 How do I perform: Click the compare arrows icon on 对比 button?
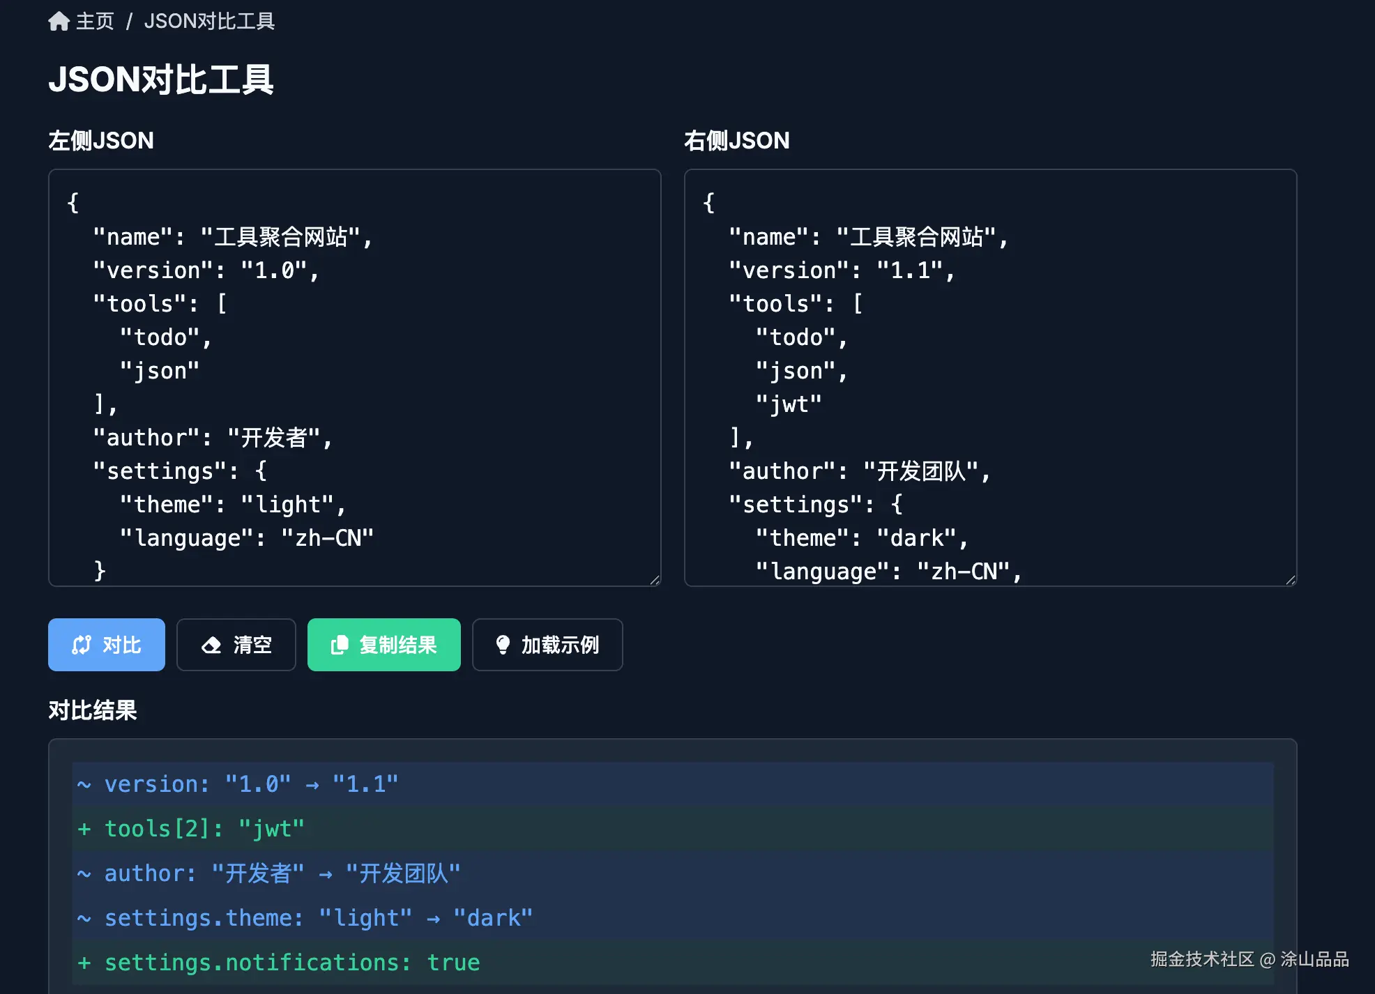(x=82, y=645)
